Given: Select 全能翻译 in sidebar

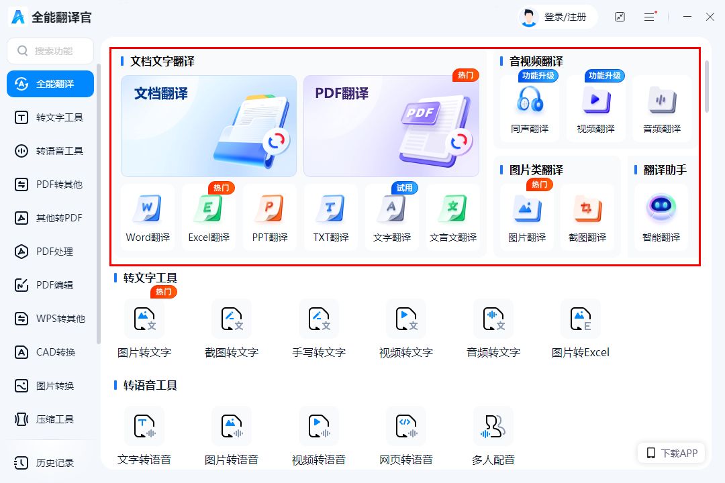Looking at the screenshot, I should point(50,84).
